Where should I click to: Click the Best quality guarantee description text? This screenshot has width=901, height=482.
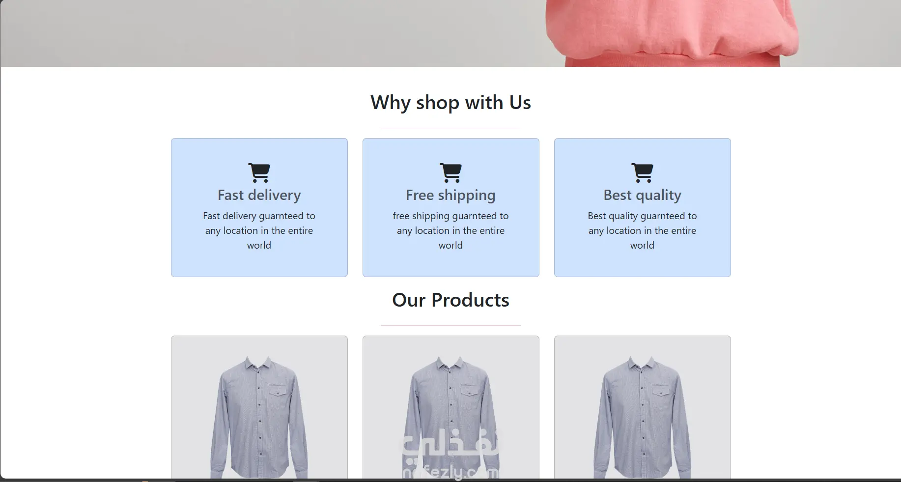(x=642, y=230)
